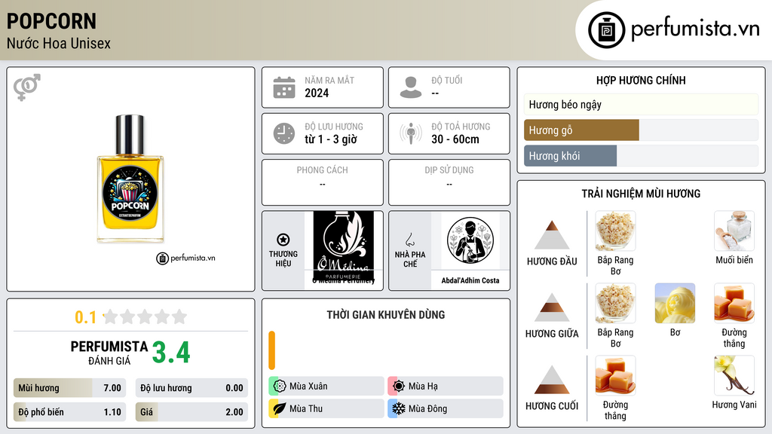Screen dimensions: 772x434
Task: Click the Mùa Xuân season label
Action: (x=308, y=387)
